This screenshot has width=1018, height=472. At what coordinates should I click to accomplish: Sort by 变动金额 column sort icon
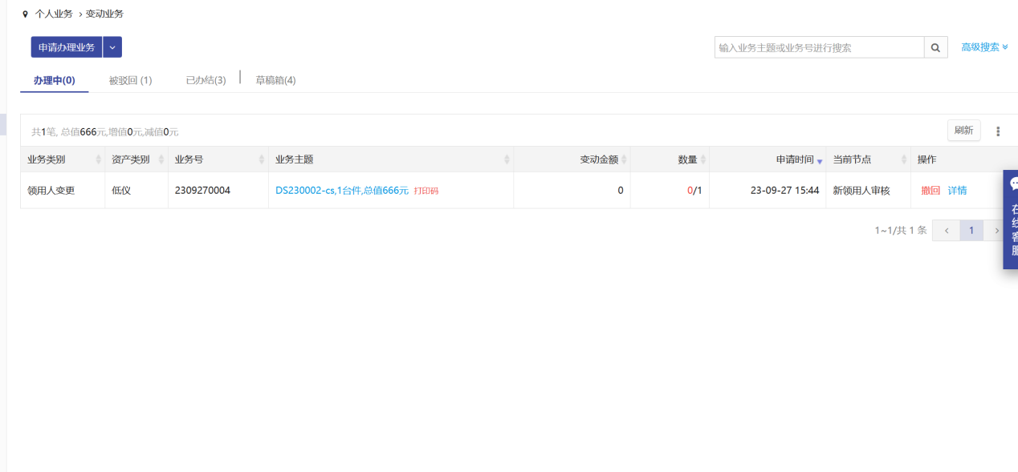click(624, 159)
